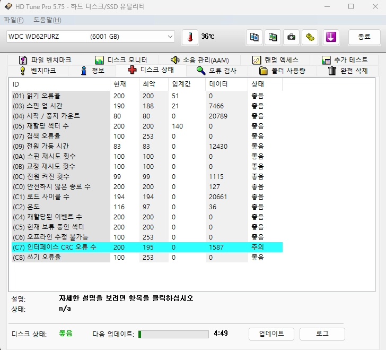
Task: Select the (01) 읽기 오류율 row
Action: pos(147,96)
